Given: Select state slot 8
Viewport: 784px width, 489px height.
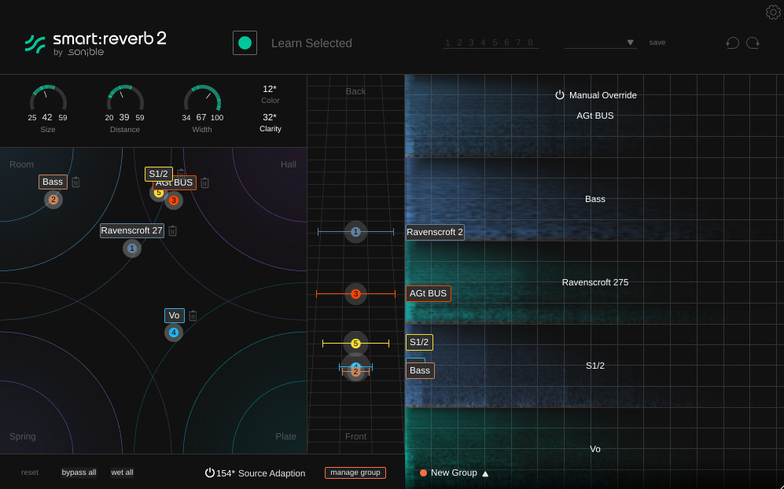Looking at the screenshot, I should tap(531, 42).
